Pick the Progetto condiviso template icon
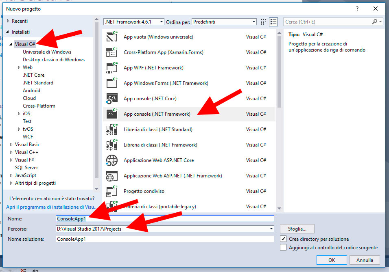 tap(111, 191)
